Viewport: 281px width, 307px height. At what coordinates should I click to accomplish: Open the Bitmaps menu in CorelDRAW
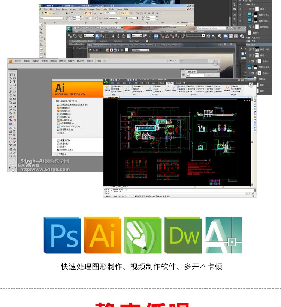point(91,9)
